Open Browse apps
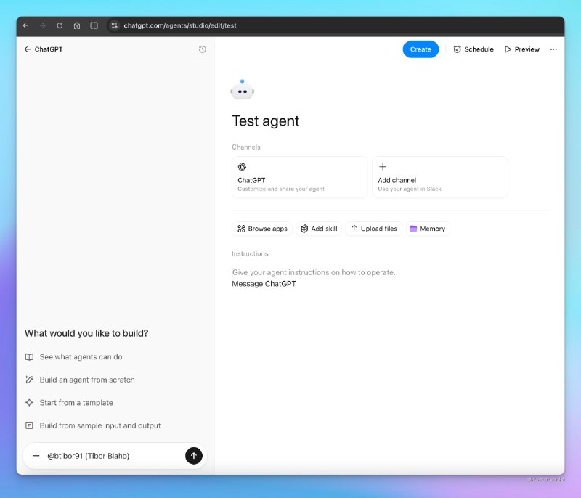 tap(262, 229)
